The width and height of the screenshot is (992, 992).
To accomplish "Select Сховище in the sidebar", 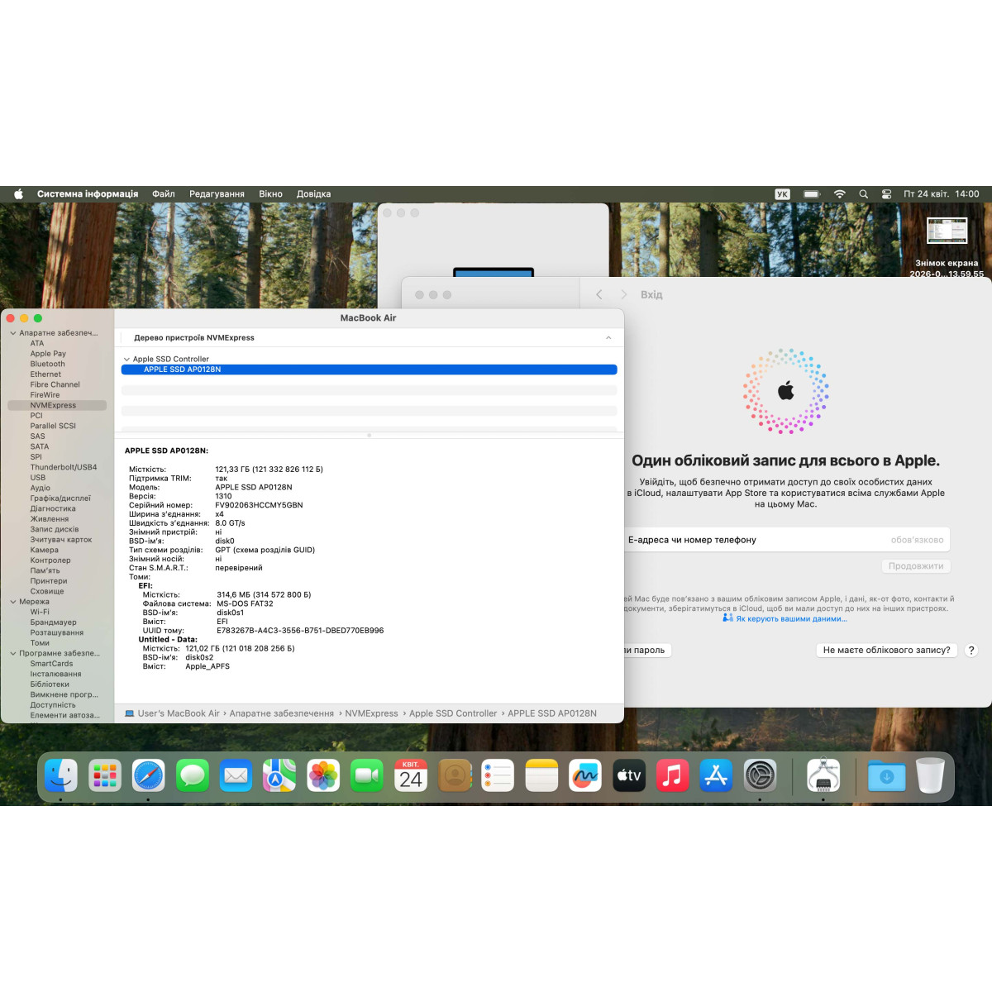I will pos(47,591).
